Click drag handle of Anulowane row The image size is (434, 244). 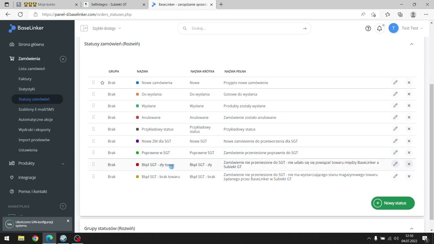(94, 117)
